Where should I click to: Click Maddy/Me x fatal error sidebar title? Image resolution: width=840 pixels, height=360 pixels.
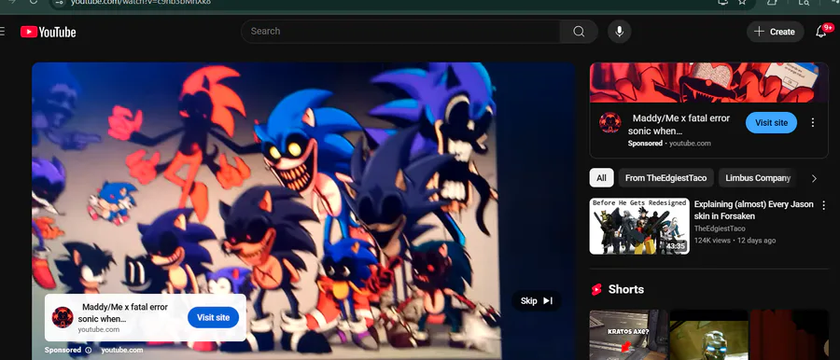point(679,124)
